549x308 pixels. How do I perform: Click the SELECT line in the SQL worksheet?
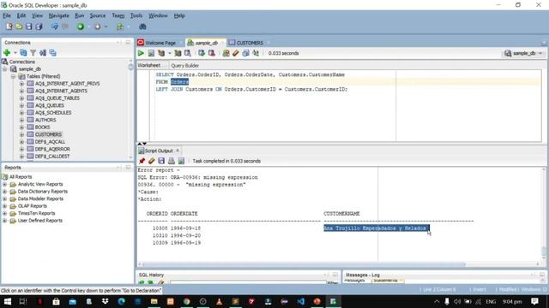click(x=250, y=74)
